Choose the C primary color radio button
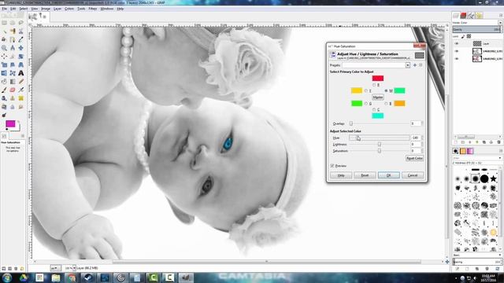Image resolution: width=504 pixels, height=283 pixels. [x=374, y=110]
